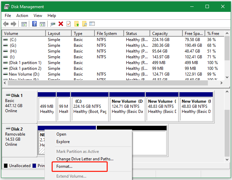Click the volume list down scroll arrow
Viewport: 232px width, 180px height.
(x=227, y=77)
